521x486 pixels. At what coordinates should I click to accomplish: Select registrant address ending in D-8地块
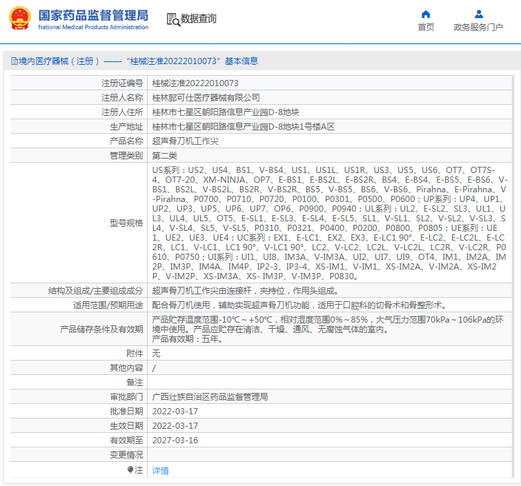click(x=226, y=112)
